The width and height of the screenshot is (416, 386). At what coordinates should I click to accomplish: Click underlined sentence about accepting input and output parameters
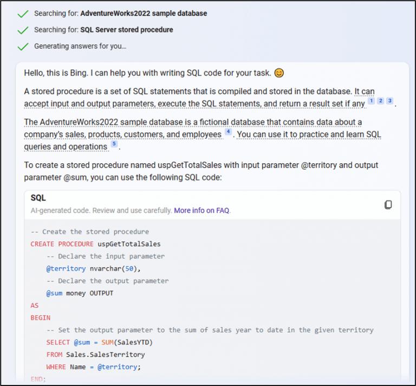195,104
